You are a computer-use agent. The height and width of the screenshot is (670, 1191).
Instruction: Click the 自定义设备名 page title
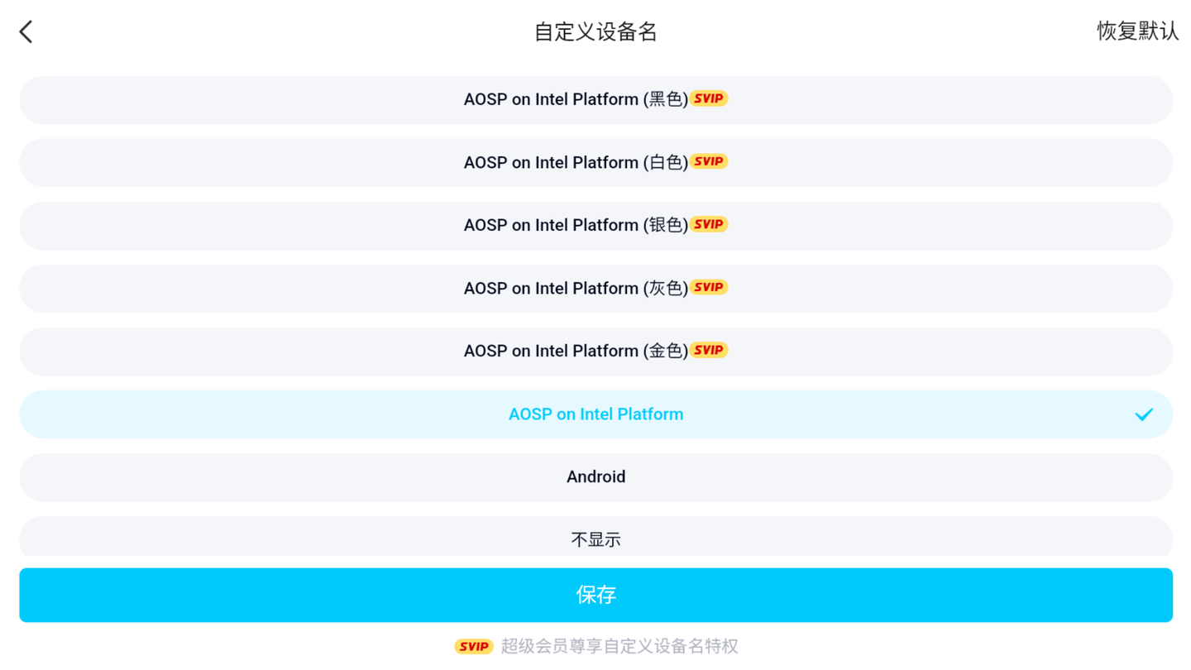595,32
